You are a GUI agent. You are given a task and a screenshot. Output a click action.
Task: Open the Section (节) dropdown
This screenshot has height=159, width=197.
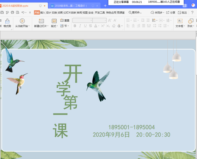(x=65, y=26)
